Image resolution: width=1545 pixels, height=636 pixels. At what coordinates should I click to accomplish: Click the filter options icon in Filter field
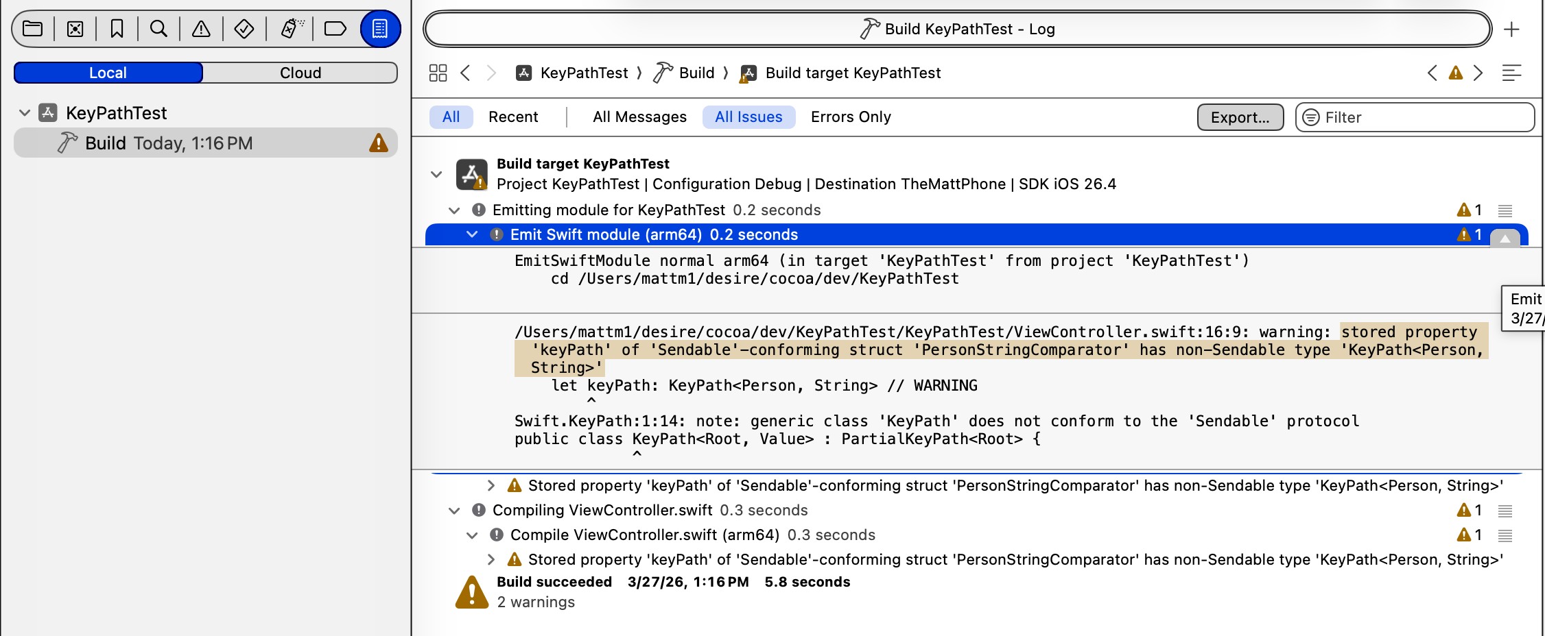point(1311,117)
